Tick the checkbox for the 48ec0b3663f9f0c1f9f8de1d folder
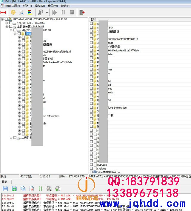 [x=91, y=39]
